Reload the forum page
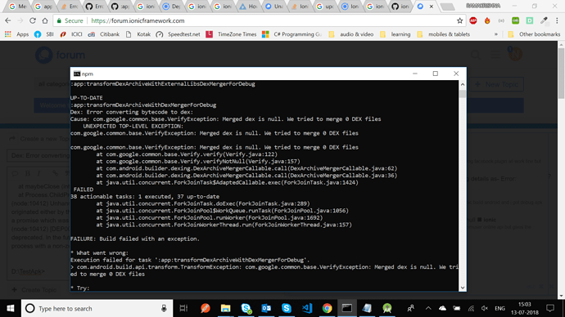The height and width of the screenshot is (317, 565). click(x=33, y=21)
